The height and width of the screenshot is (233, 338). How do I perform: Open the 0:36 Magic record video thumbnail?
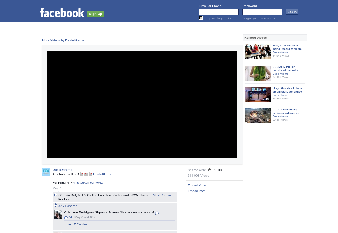click(x=258, y=52)
